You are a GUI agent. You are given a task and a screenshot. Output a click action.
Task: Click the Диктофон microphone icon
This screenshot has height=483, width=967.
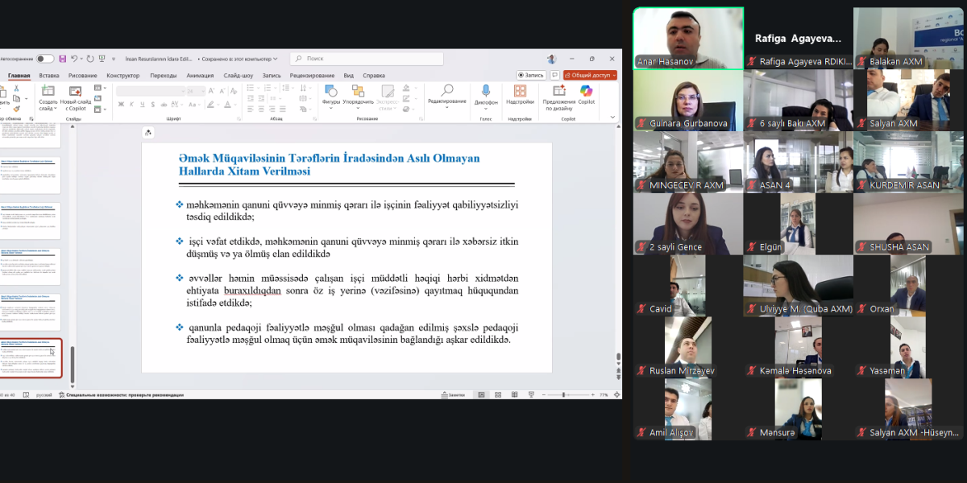point(486,93)
